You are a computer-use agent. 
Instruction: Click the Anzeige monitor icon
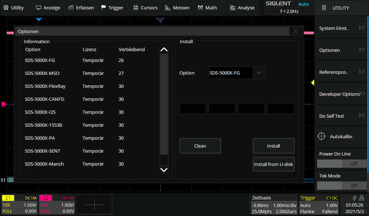click(x=38, y=8)
